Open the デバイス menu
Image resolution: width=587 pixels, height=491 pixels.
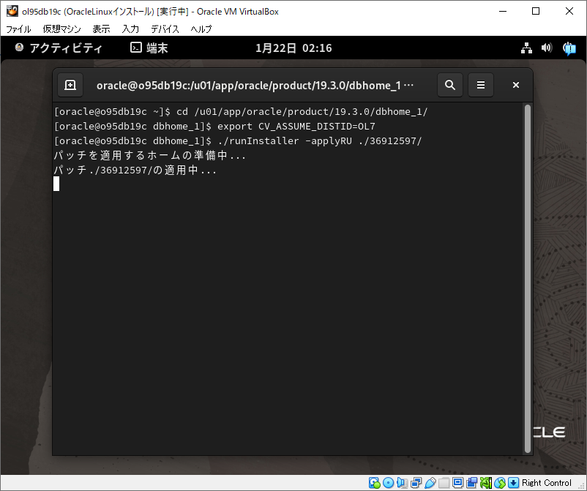pyautogui.click(x=165, y=29)
